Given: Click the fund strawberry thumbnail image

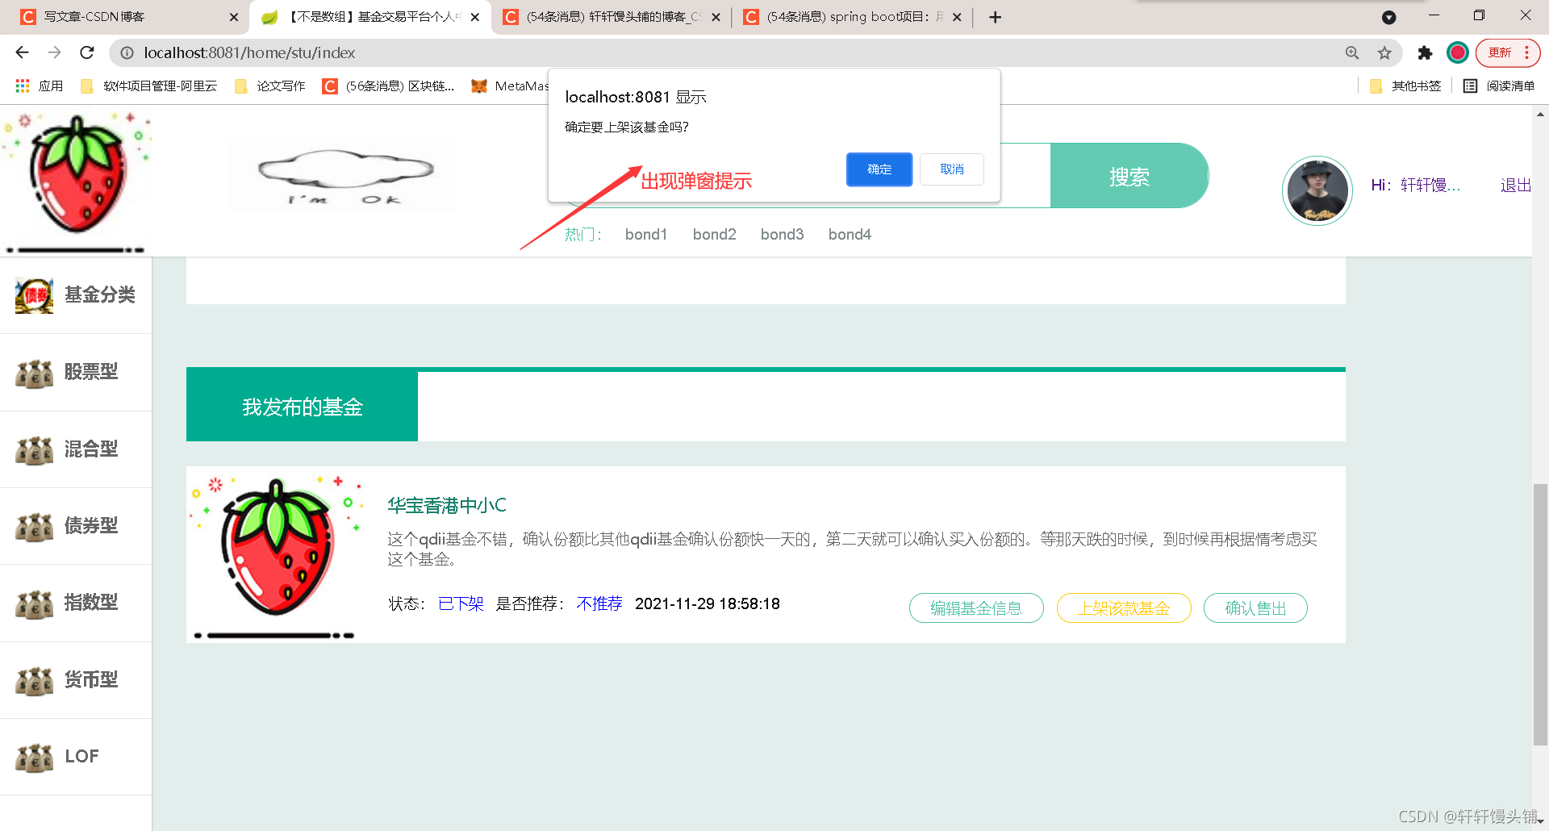Looking at the screenshot, I should pos(276,555).
